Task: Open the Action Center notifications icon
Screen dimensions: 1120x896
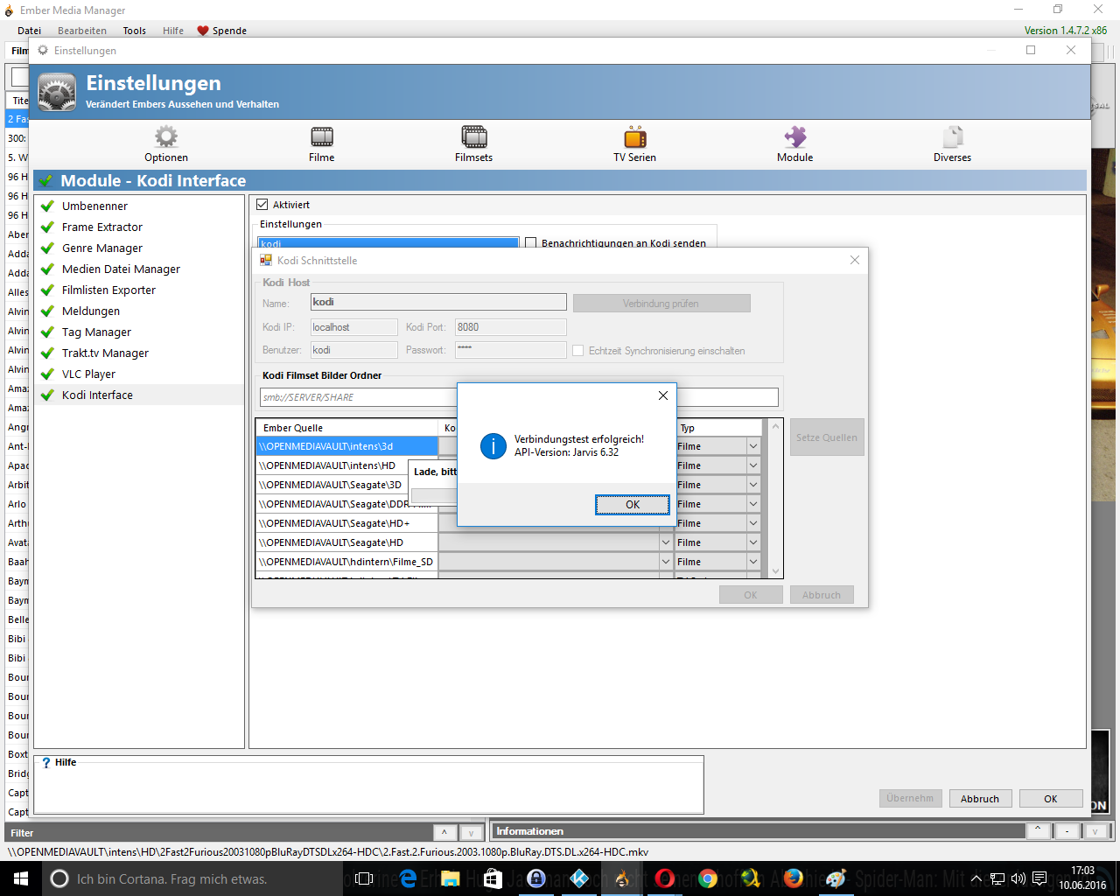Action: click(1039, 878)
